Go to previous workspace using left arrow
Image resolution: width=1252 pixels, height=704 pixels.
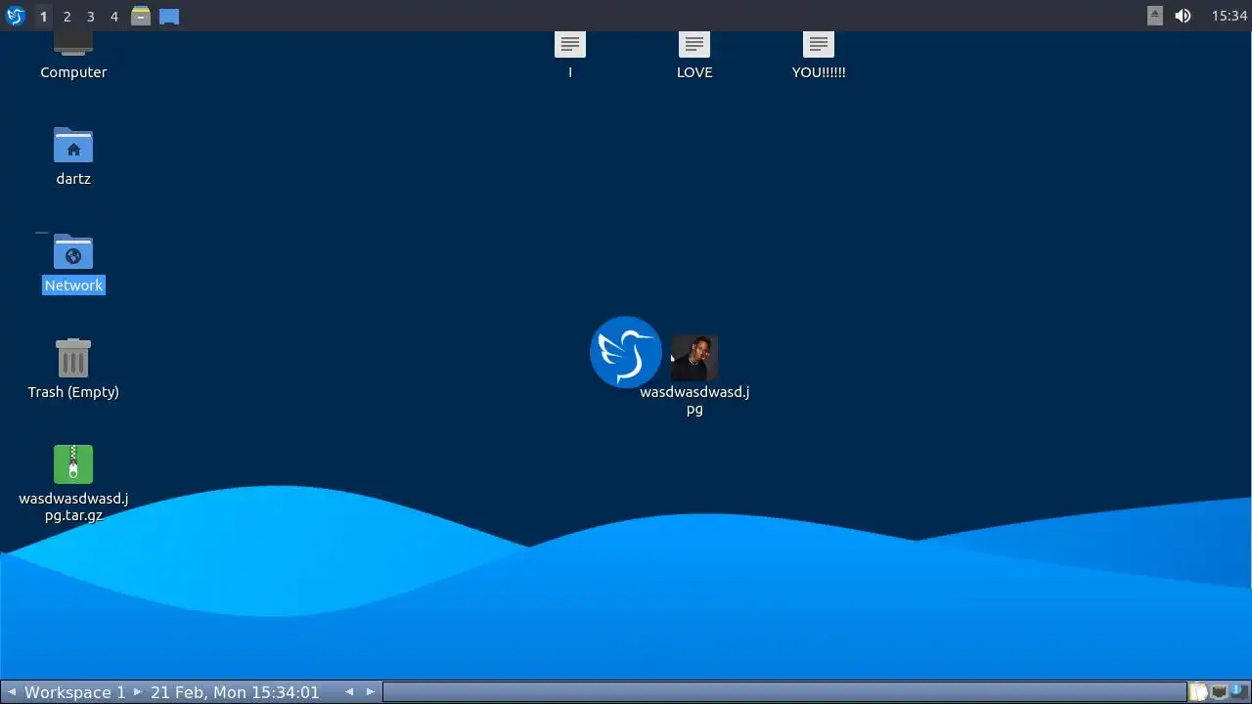click(x=12, y=692)
